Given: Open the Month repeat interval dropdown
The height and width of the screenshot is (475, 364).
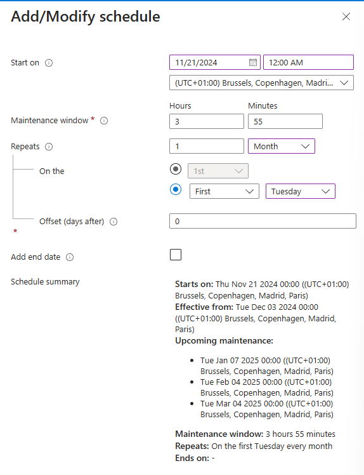Looking at the screenshot, I should [x=282, y=146].
